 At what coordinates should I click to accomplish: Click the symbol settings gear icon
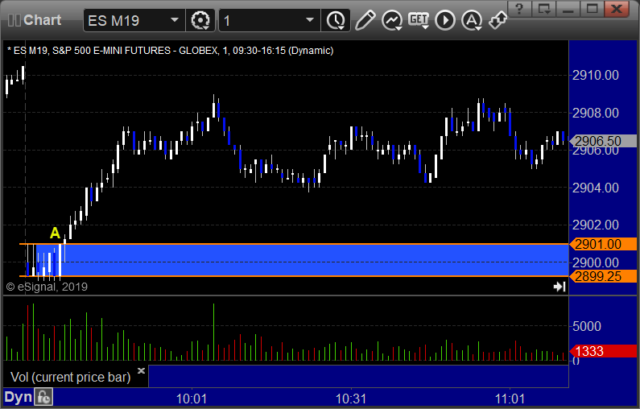click(200, 20)
